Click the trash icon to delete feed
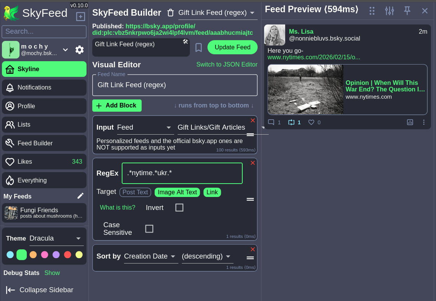 coord(171,13)
